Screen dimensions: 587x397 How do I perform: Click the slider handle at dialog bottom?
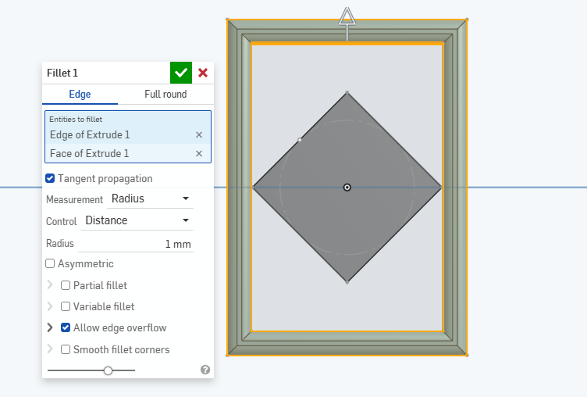point(109,370)
